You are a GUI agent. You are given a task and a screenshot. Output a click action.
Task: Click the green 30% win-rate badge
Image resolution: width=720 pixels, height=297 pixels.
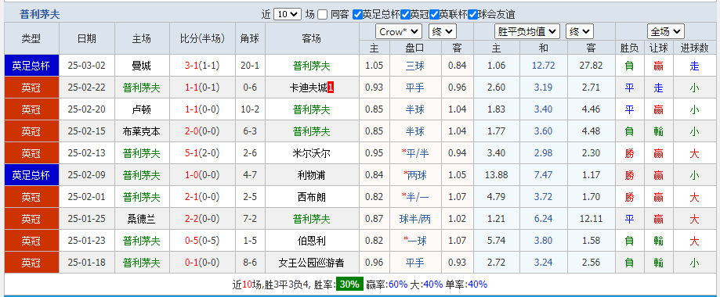pyautogui.click(x=349, y=284)
